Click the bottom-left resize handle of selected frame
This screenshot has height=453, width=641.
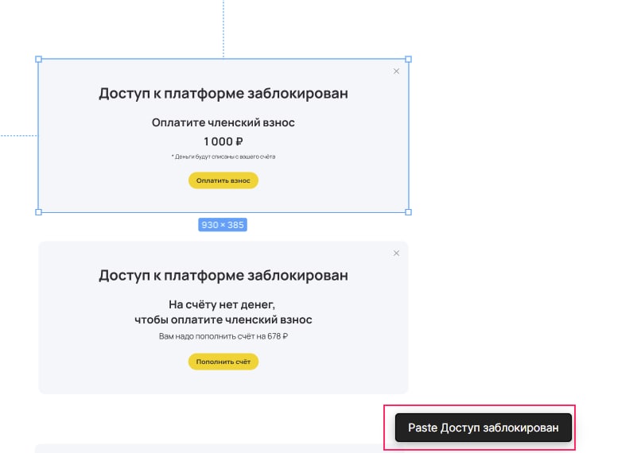coord(38,212)
